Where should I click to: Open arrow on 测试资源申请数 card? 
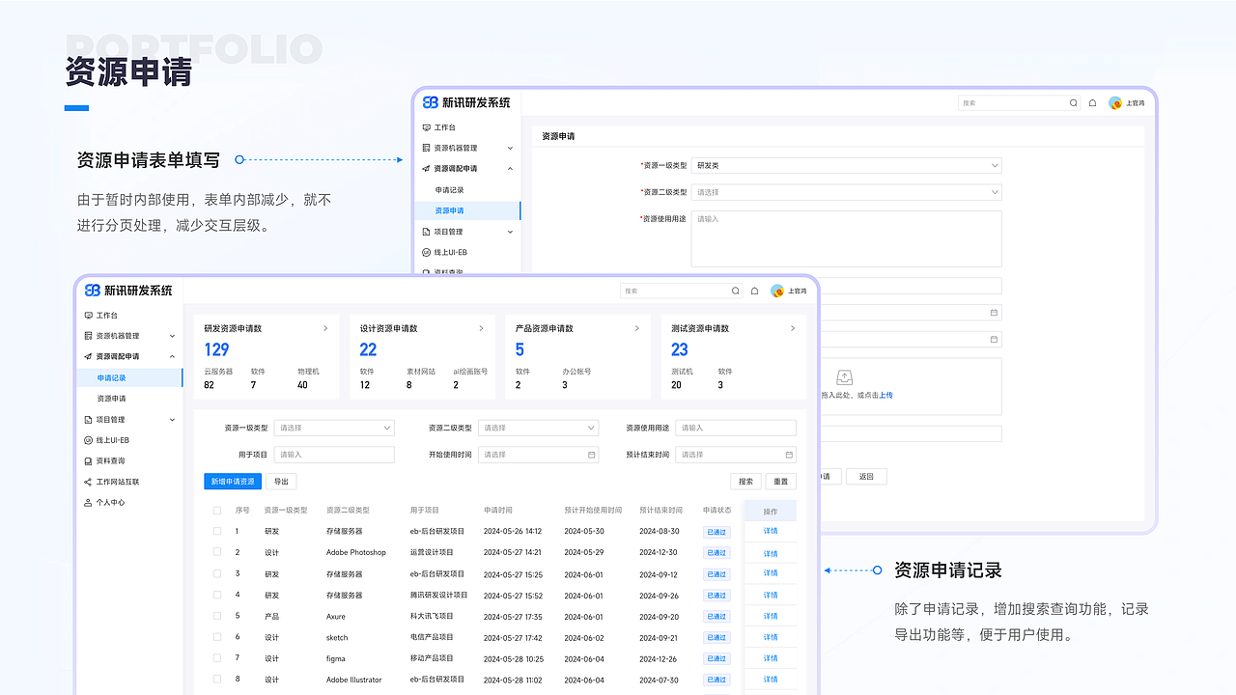pyautogui.click(x=793, y=328)
